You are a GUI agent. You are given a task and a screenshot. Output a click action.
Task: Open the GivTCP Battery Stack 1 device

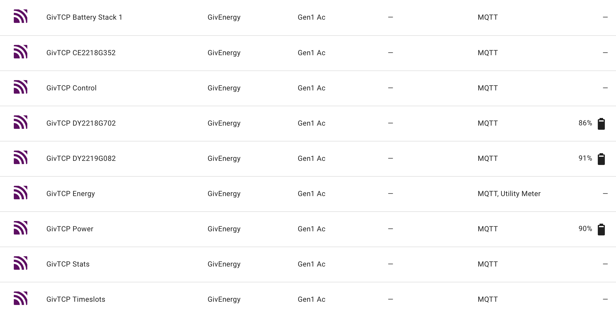[84, 17]
